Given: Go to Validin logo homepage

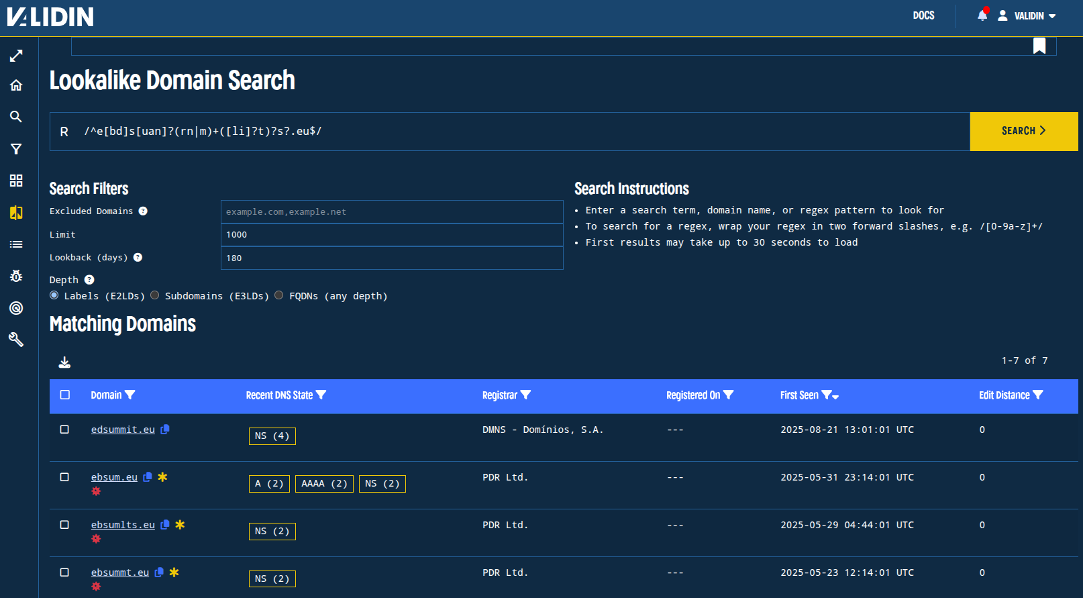Looking at the screenshot, I should tap(50, 17).
